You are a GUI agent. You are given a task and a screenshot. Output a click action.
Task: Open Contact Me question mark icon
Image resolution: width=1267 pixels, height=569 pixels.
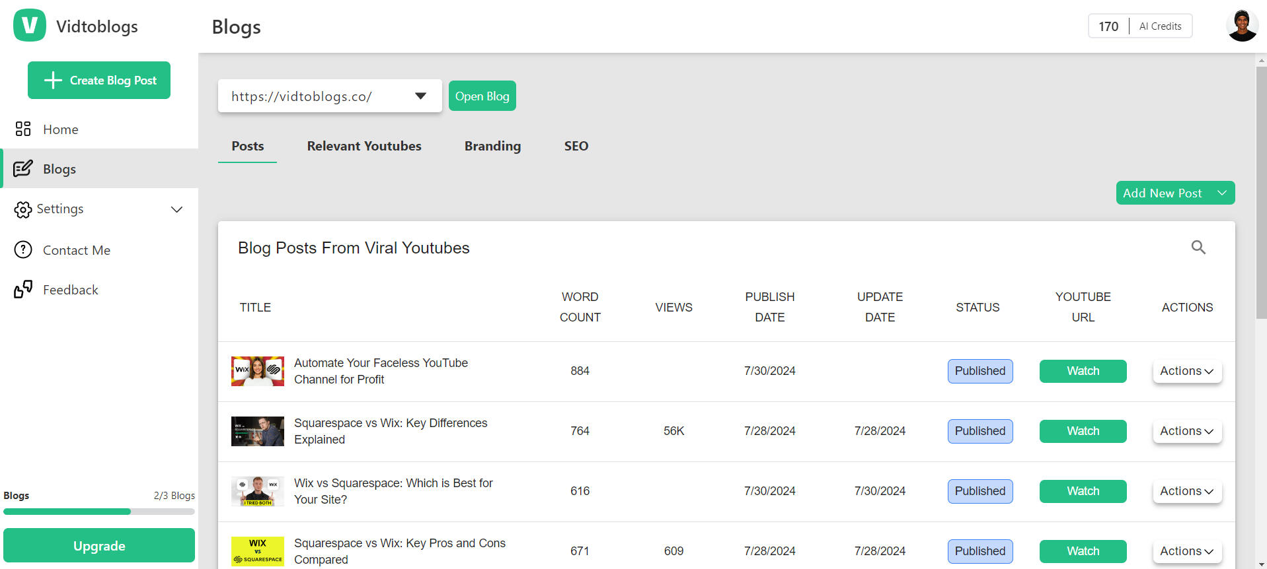(x=23, y=250)
